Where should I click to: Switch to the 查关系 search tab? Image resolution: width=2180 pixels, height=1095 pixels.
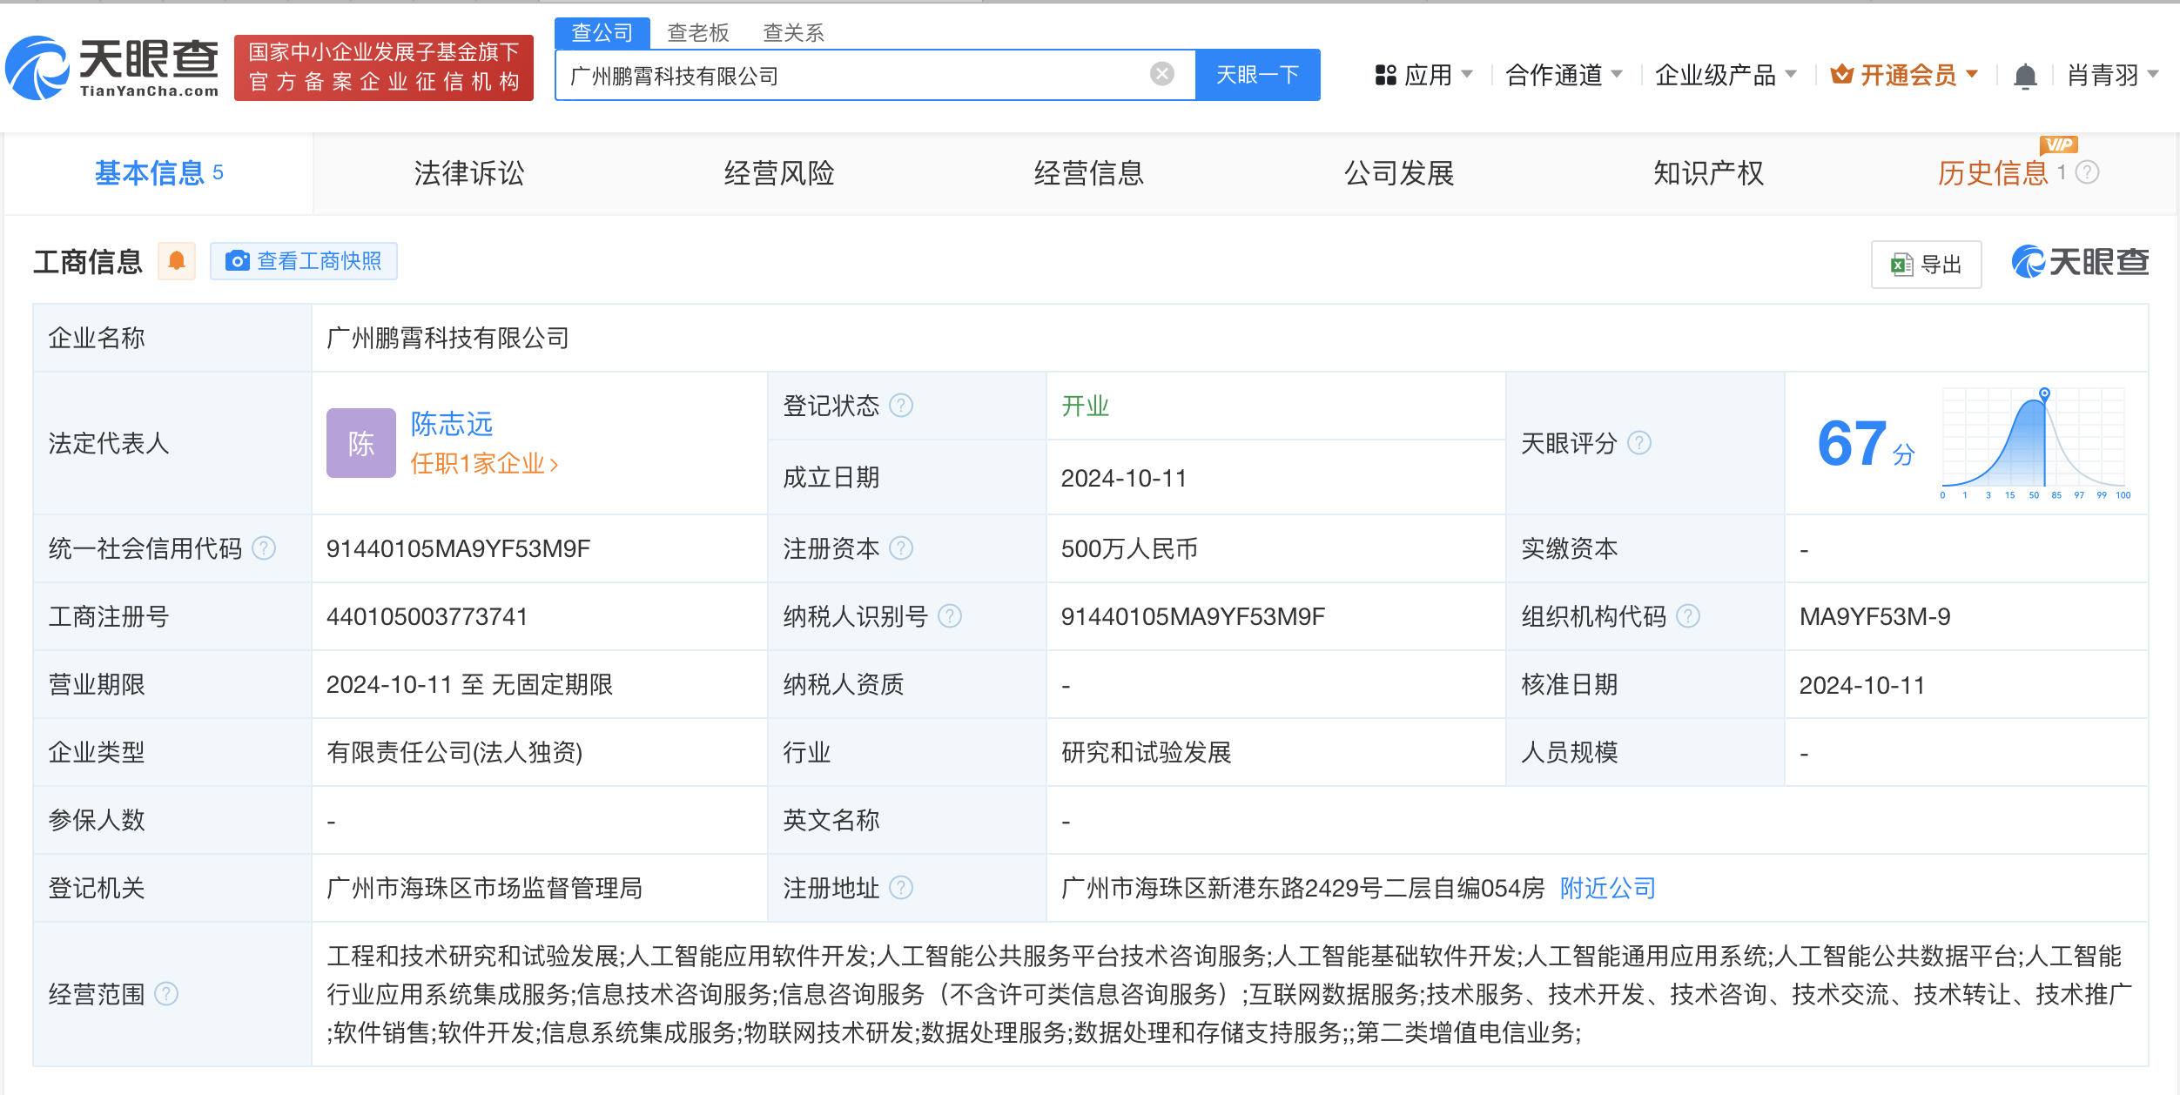pos(793,33)
